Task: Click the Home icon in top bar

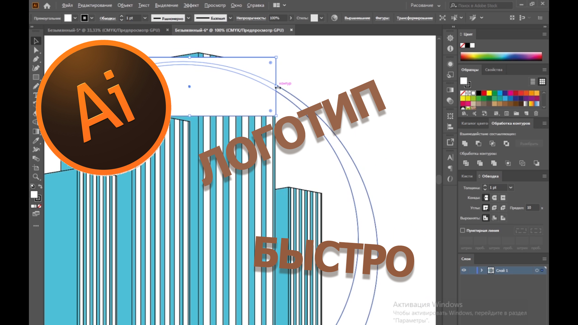Action: tap(47, 5)
